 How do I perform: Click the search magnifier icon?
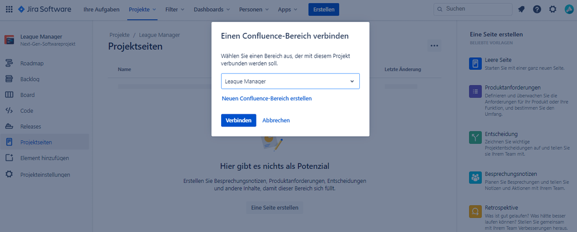coord(440,9)
